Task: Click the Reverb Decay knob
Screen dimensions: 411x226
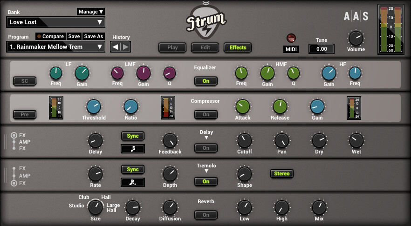Action: [133, 207]
